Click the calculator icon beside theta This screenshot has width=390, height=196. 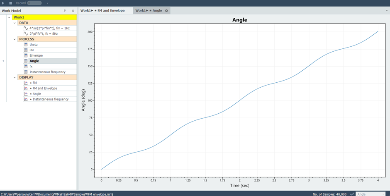[26, 45]
